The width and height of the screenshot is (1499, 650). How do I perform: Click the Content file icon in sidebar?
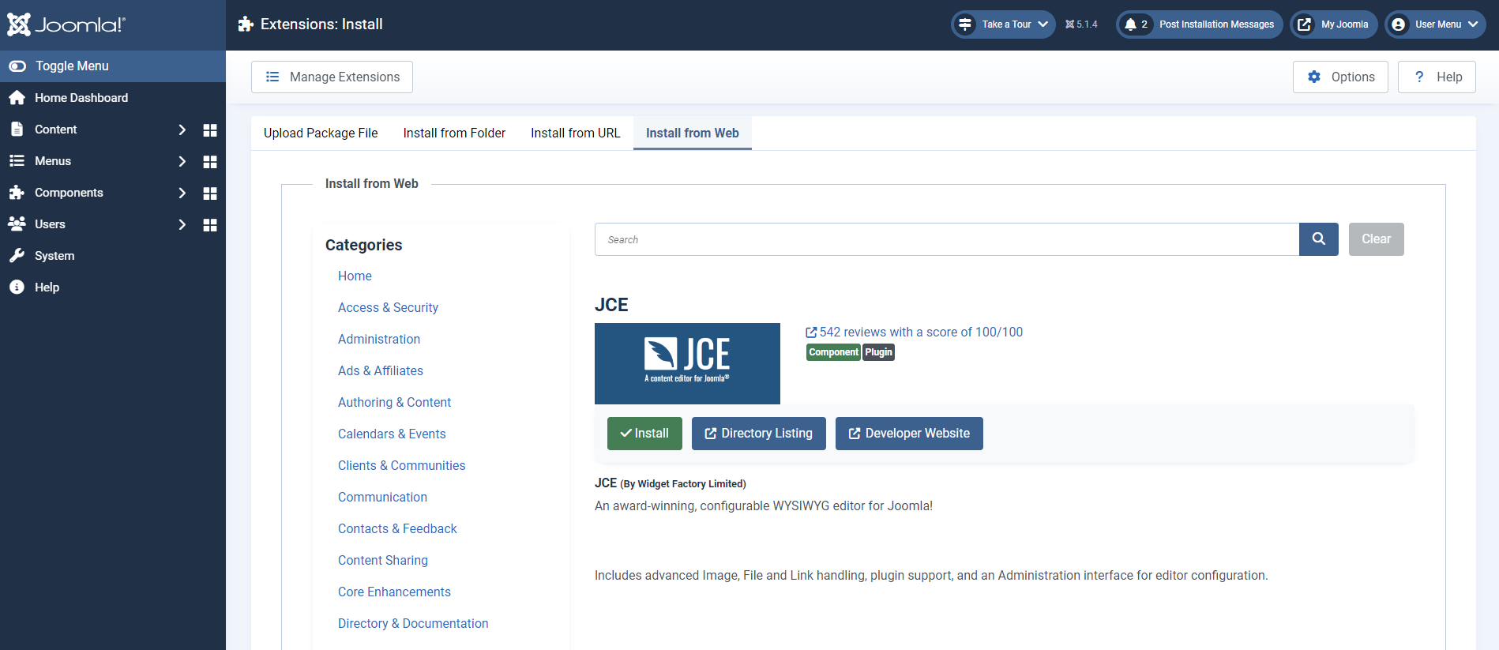[x=17, y=130]
